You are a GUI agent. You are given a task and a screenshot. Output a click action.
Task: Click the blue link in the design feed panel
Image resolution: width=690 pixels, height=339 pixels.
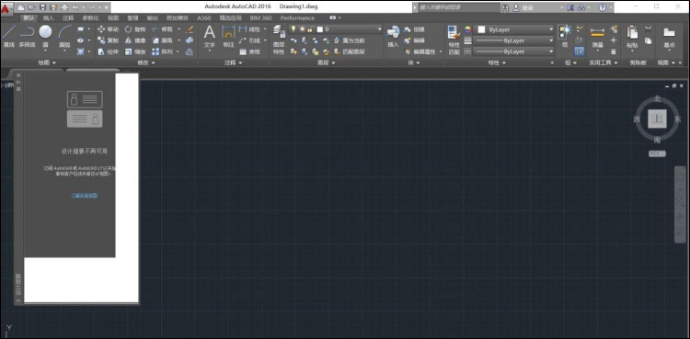point(85,195)
